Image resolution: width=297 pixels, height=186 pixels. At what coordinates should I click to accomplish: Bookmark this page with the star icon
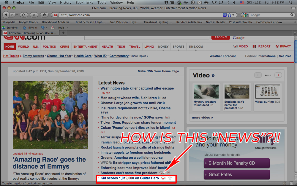pyautogui.click(x=229, y=15)
